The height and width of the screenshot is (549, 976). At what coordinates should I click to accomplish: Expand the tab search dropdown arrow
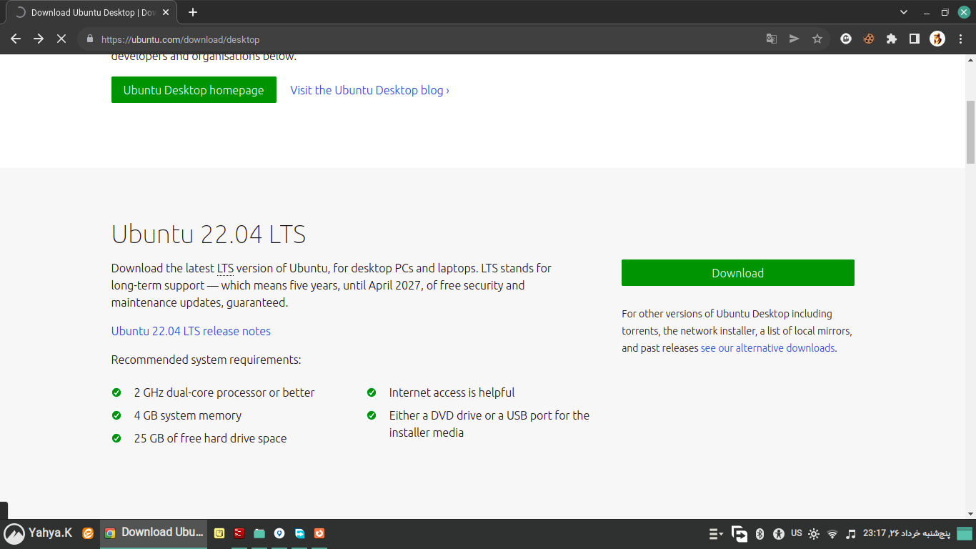point(904,12)
